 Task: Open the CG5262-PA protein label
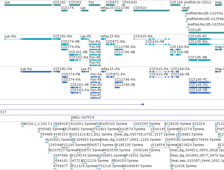point(80,90)
